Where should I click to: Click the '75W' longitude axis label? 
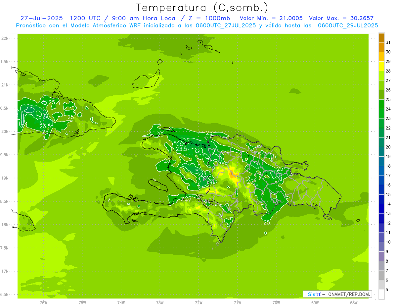point(82,302)
